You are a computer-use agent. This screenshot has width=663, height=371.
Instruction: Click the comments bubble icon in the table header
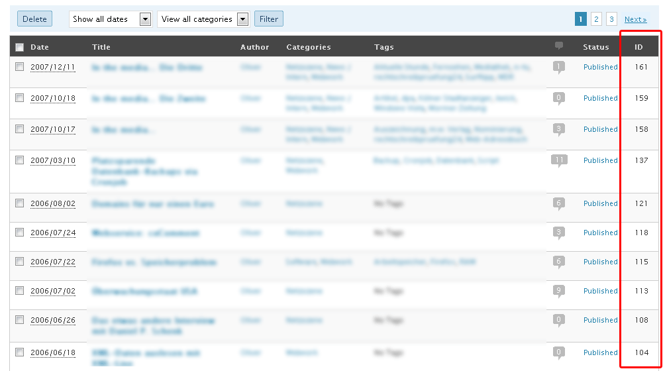click(x=559, y=46)
